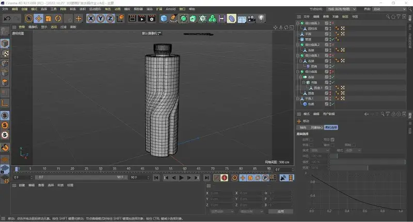
Task: Open the 文件 menu in main menu bar
Action: point(5,9)
